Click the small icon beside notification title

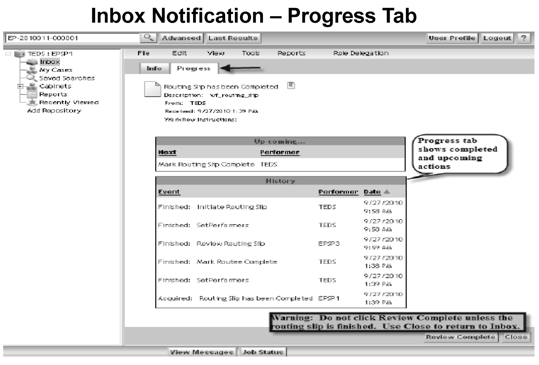pos(291,85)
